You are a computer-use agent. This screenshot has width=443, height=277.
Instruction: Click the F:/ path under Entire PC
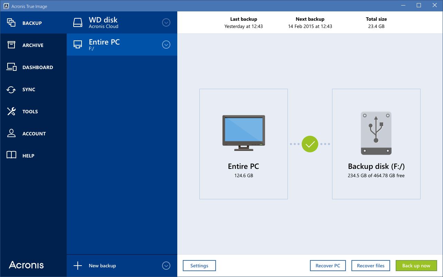point(92,49)
